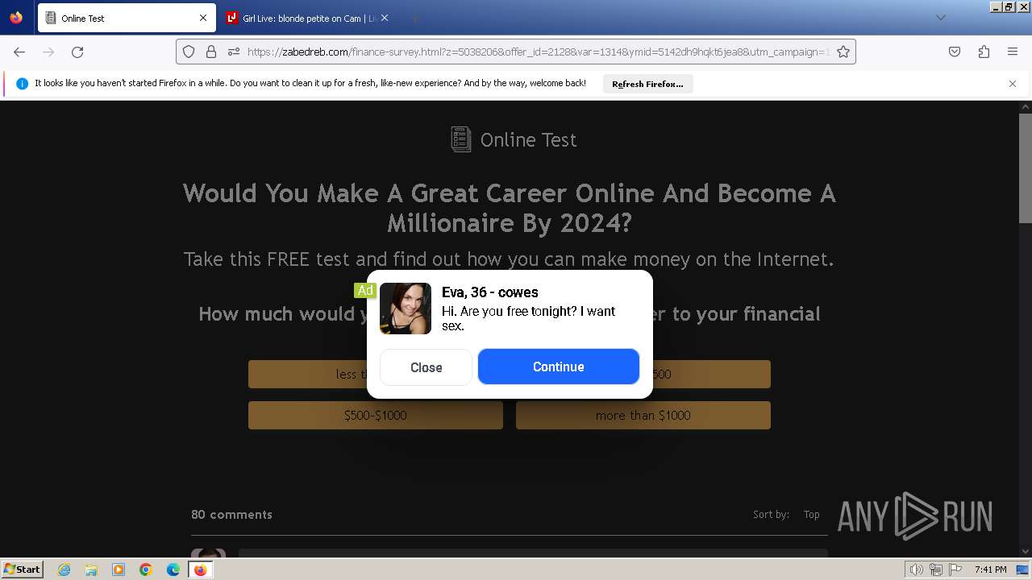1032x580 pixels.
Task: Launch Google Chrome from the taskbar
Action: click(146, 570)
